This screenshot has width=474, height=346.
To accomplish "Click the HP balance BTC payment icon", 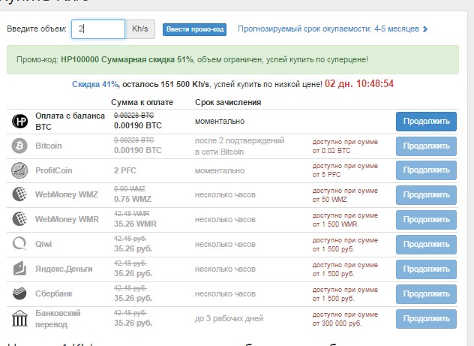I will 19,122.
